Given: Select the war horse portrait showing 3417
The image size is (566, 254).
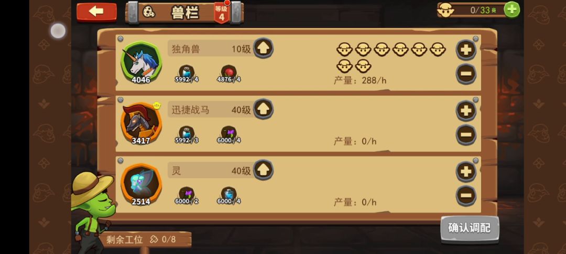Looking at the screenshot, I should click(x=141, y=124).
